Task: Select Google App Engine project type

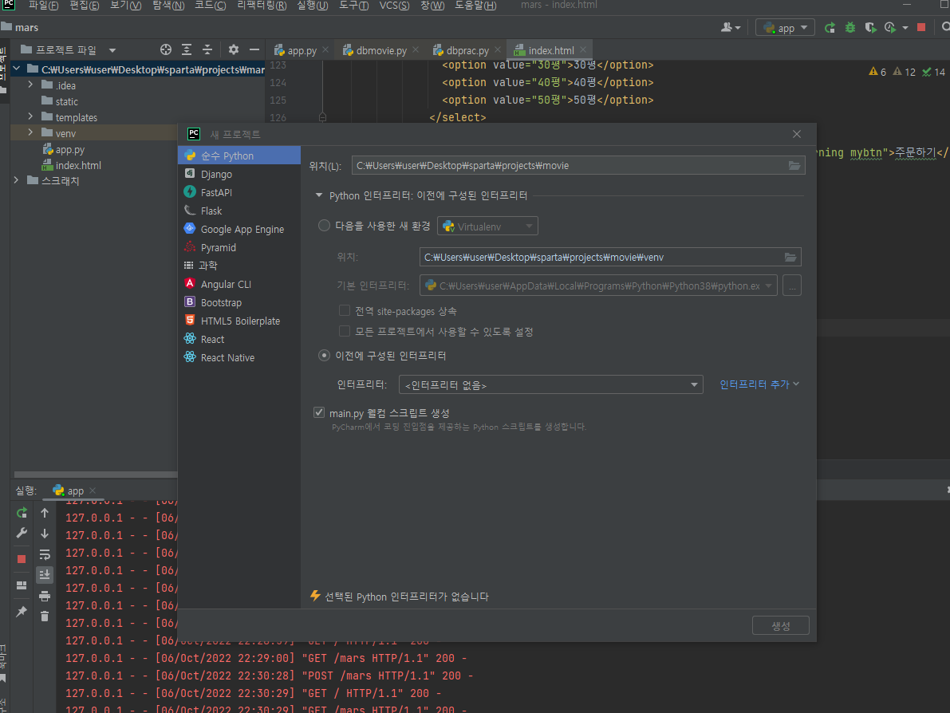Action: (239, 229)
